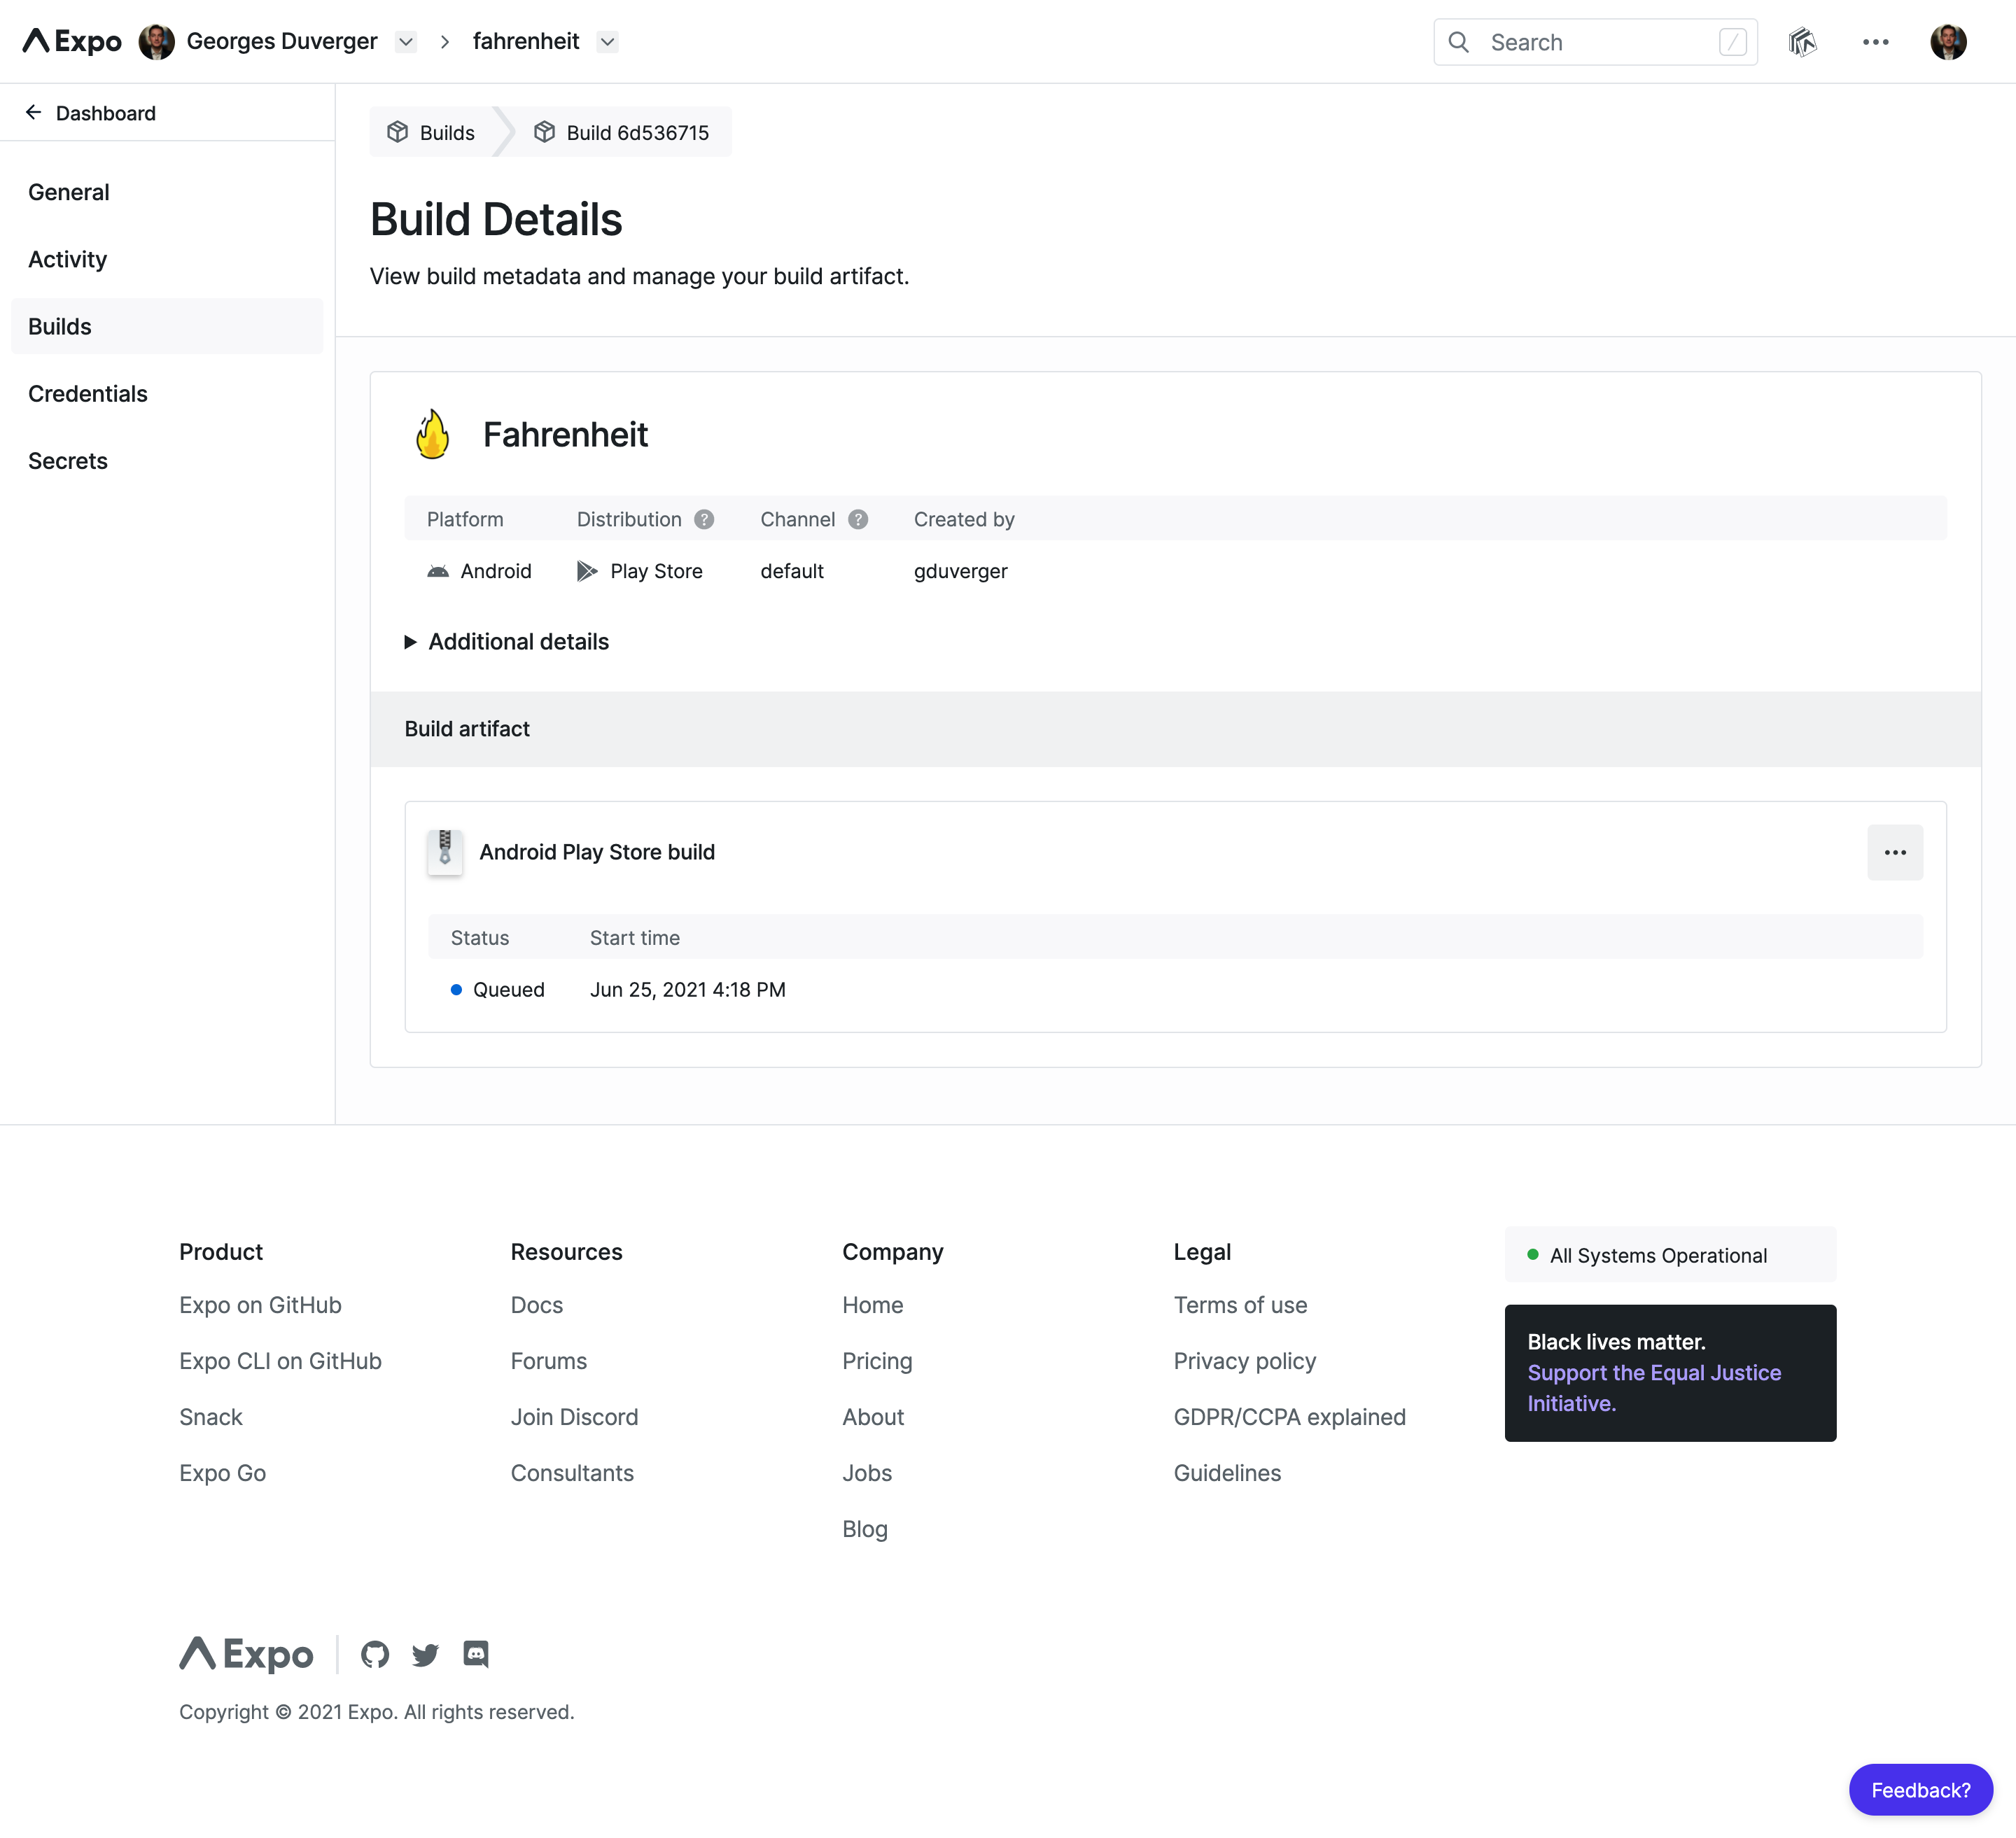
Task: Open the GitHub icon in the footer
Action: tap(375, 1654)
